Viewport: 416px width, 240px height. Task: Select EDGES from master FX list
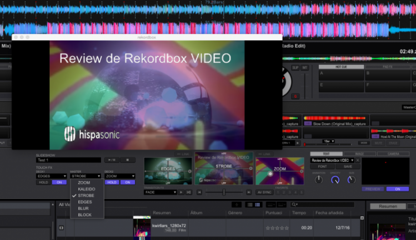(x=87, y=202)
